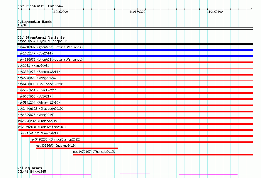This screenshot has width=261, height=178.
Task: Click the chr13:110160145..110160447 region label
Action: tap(40, 6)
